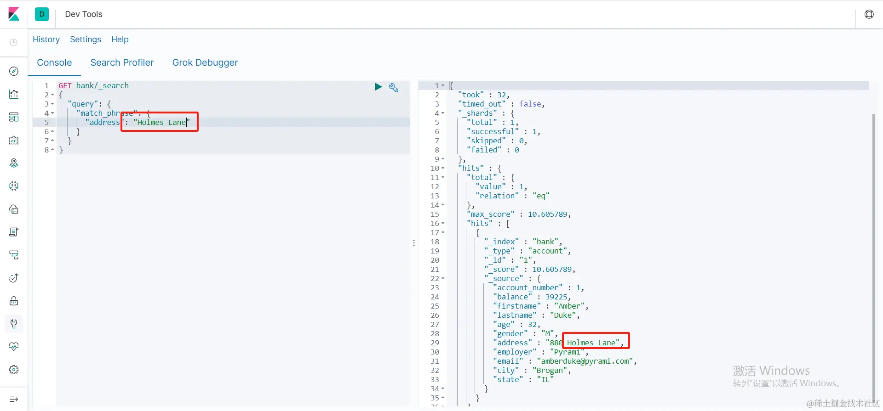The height and width of the screenshot is (411, 883).
Task: Open the History link
Action: coord(46,39)
